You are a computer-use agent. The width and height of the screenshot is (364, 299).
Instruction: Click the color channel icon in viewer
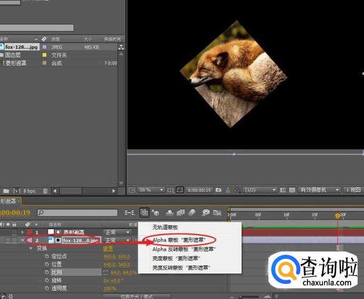click(x=236, y=190)
